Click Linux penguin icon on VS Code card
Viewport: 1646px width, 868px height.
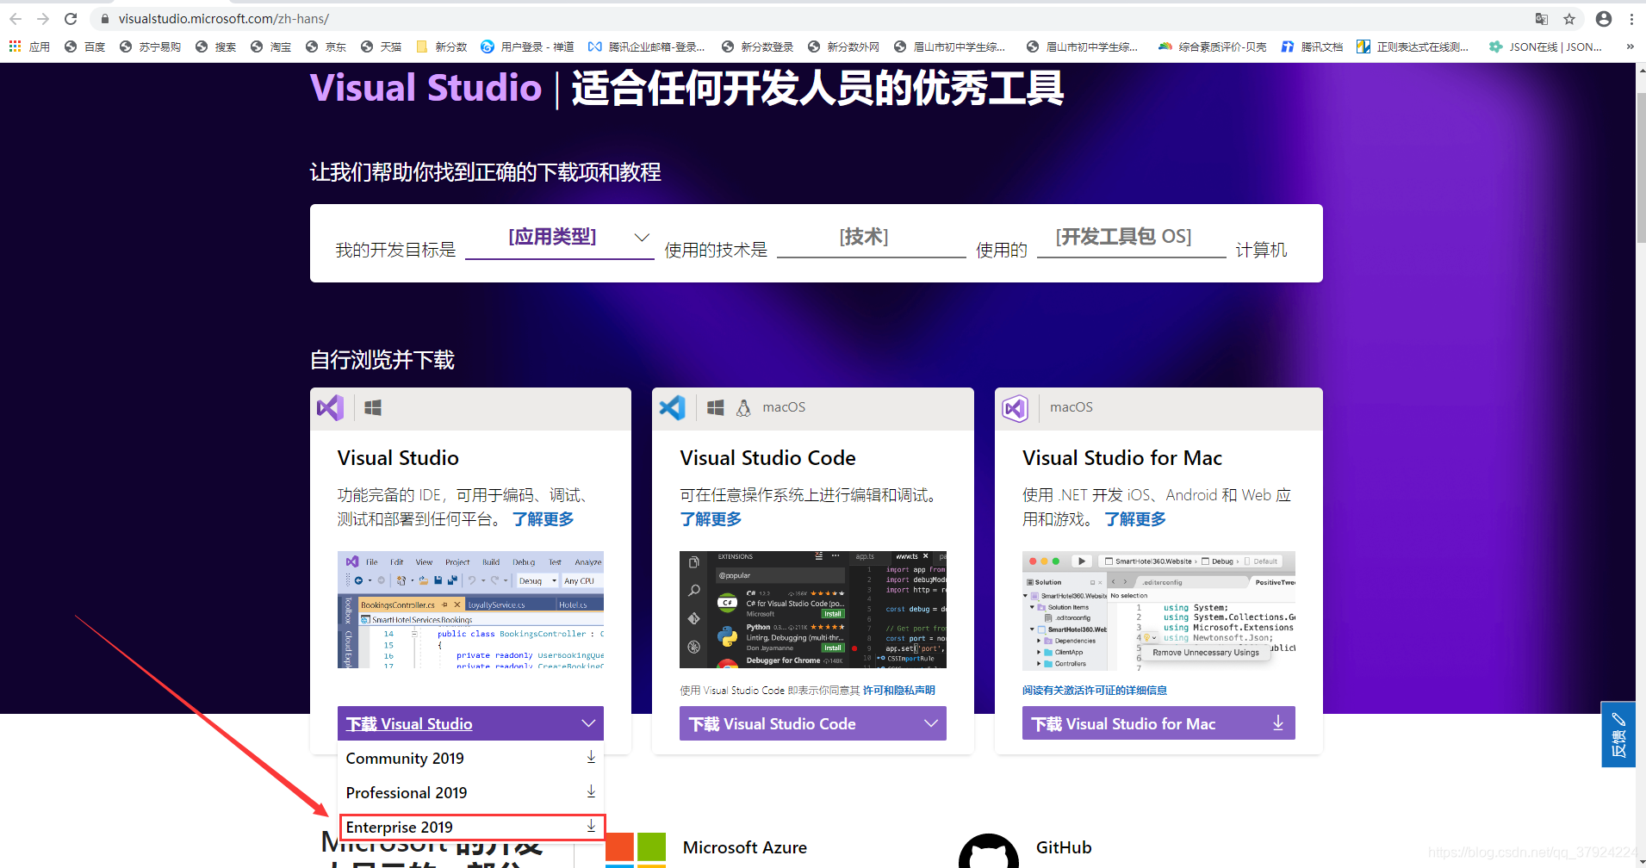click(743, 407)
